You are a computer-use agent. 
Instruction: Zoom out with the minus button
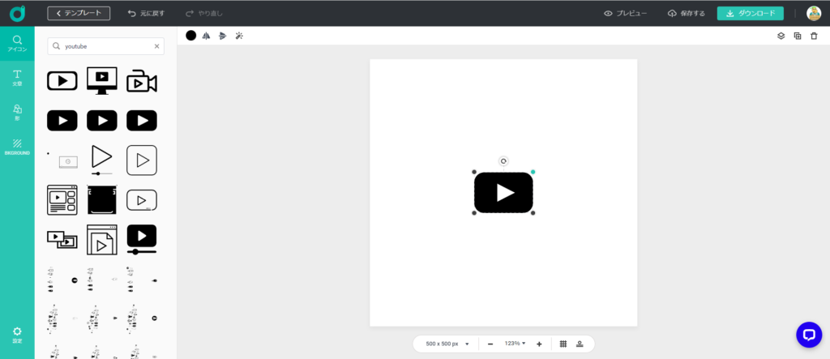pos(490,344)
